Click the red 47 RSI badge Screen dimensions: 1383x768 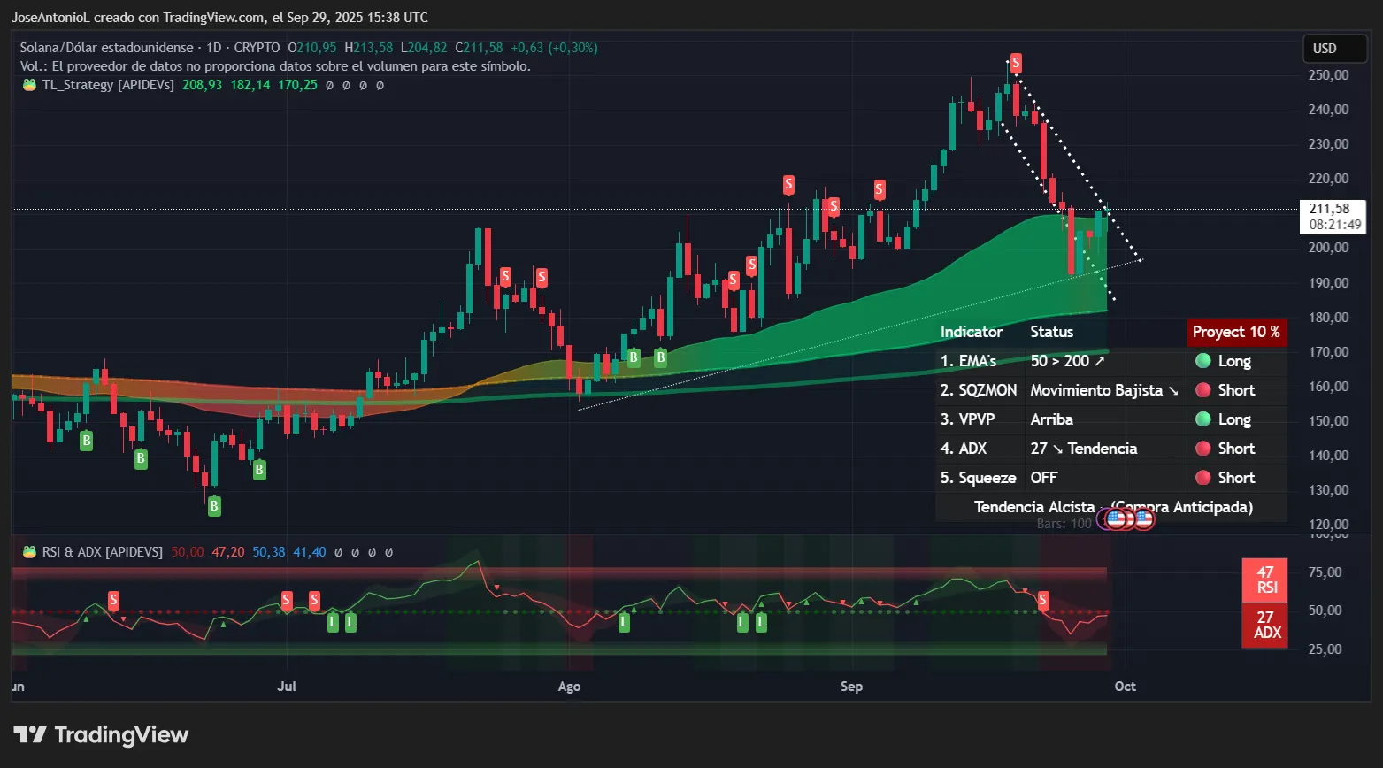coord(1265,580)
